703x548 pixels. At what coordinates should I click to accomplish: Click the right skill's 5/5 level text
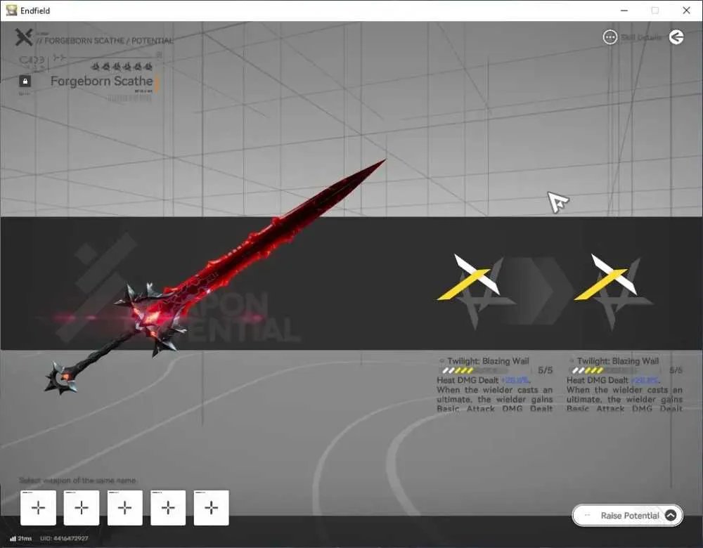676,370
